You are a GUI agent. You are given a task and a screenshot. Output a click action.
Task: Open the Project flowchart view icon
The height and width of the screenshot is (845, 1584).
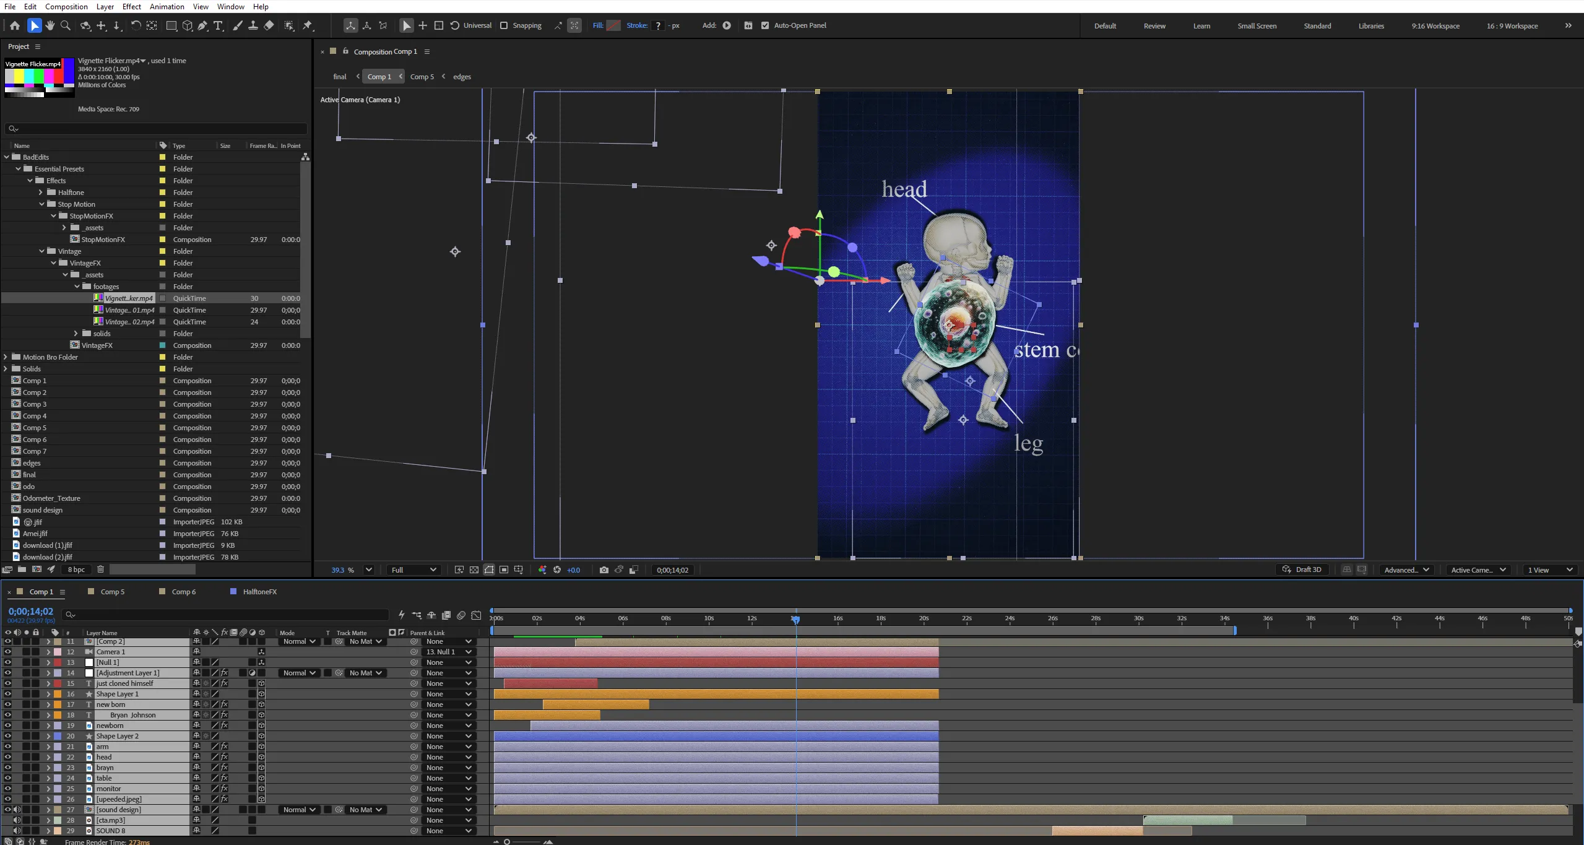coord(305,157)
